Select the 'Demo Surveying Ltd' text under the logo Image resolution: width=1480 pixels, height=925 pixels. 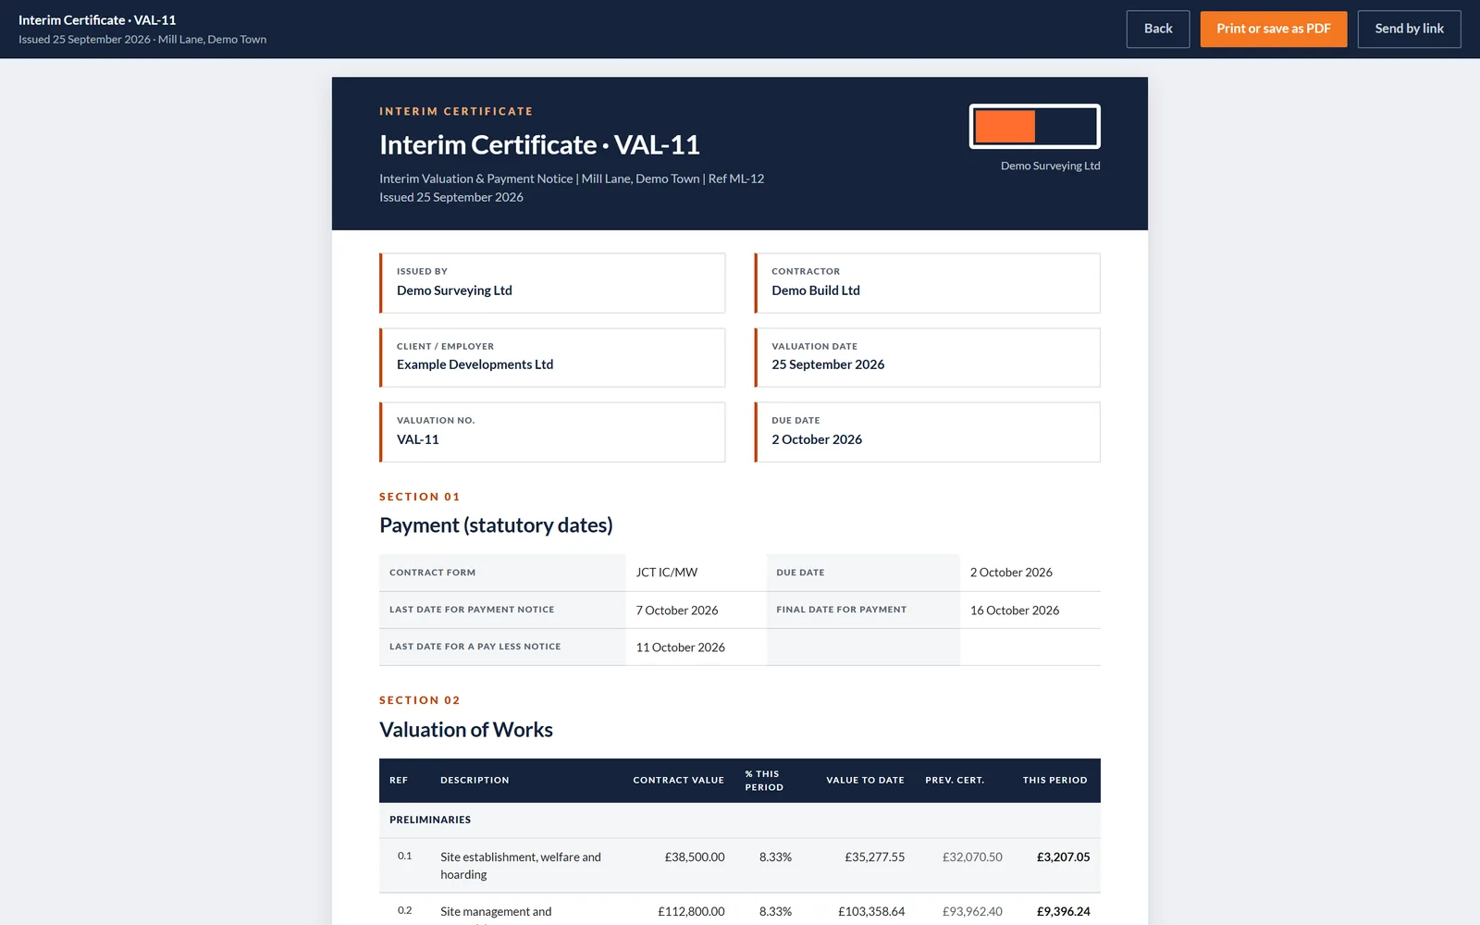(1050, 166)
